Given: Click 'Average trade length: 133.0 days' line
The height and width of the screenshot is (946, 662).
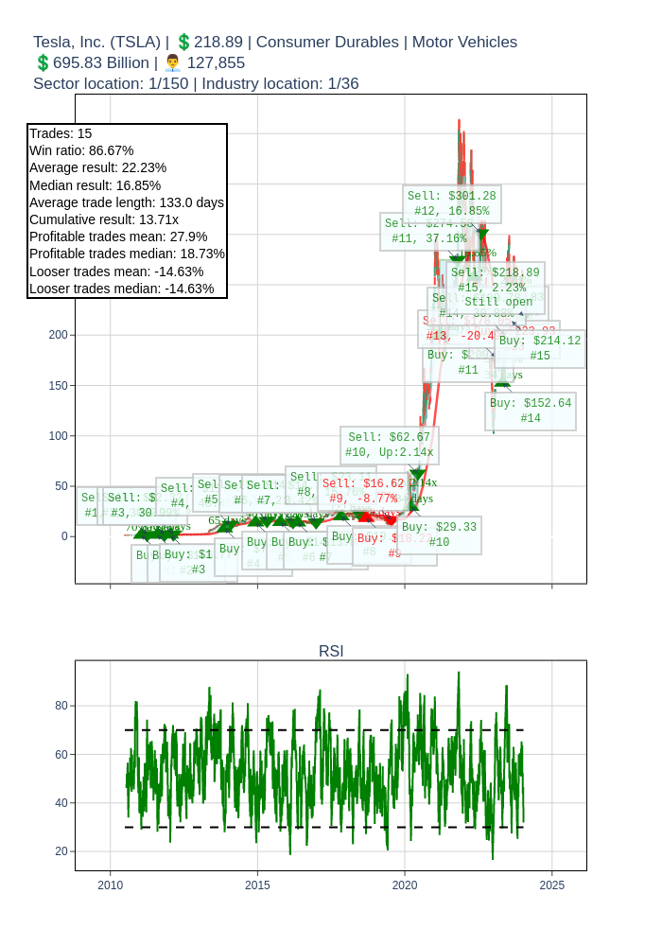Looking at the screenshot, I should pyautogui.click(x=127, y=202).
